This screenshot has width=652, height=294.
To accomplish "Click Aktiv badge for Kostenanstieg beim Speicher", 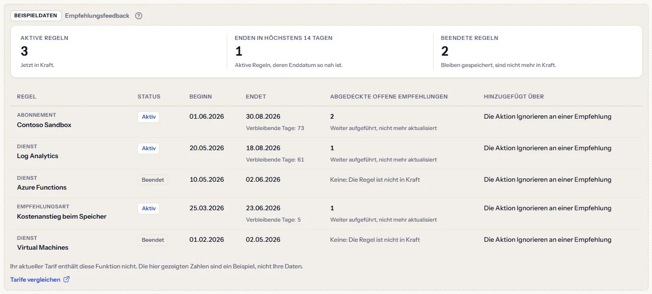I will coord(148,208).
